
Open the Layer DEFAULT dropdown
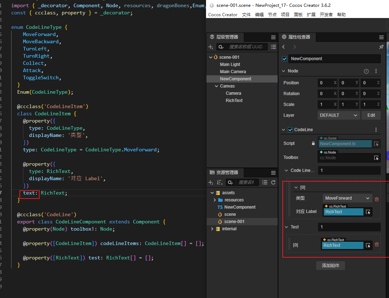pyautogui.click(x=339, y=115)
